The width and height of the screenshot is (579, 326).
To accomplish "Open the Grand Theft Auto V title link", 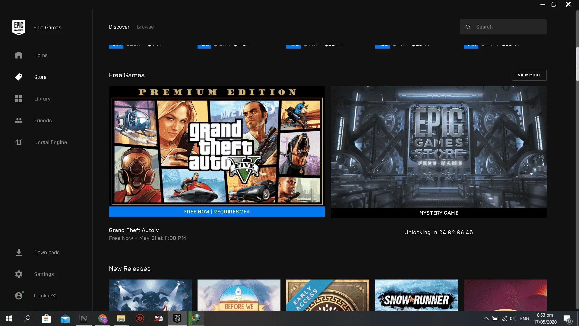I will 134,230.
